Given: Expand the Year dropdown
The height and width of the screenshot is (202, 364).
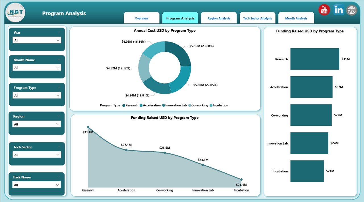Looking at the screenshot, I should (37, 40).
